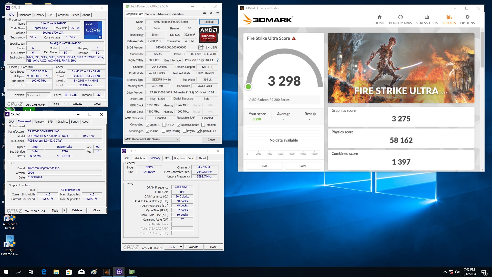Click LOAD in 3DMark results
Viewport: 492px width, 277px height.
tap(264, 166)
